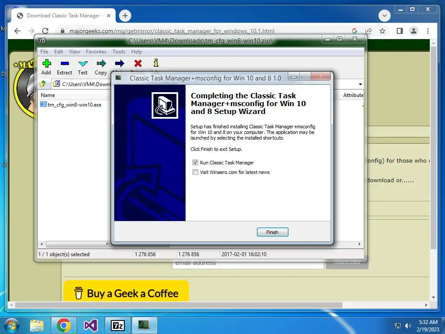Click the yellow Info icon in 7-Zip
Image resolution: width=445 pixels, height=334 pixels.
click(x=156, y=63)
